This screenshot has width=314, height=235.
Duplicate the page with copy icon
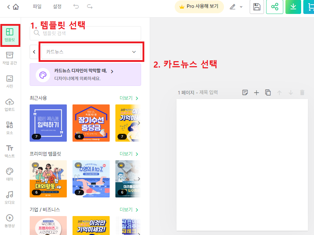[268, 92]
